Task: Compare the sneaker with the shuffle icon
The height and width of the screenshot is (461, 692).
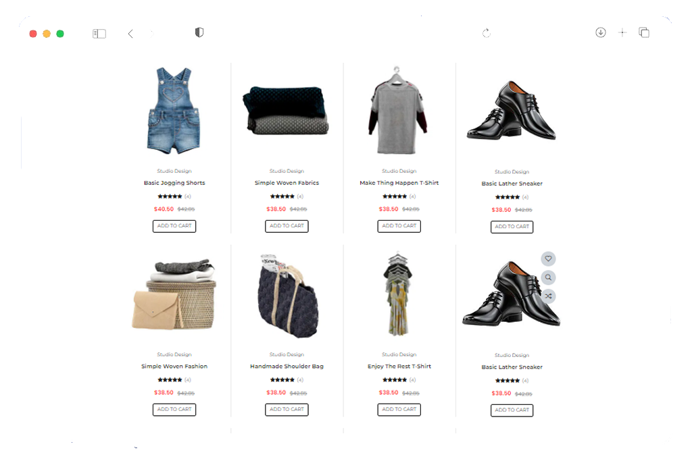Action: (x=548, y=296)
